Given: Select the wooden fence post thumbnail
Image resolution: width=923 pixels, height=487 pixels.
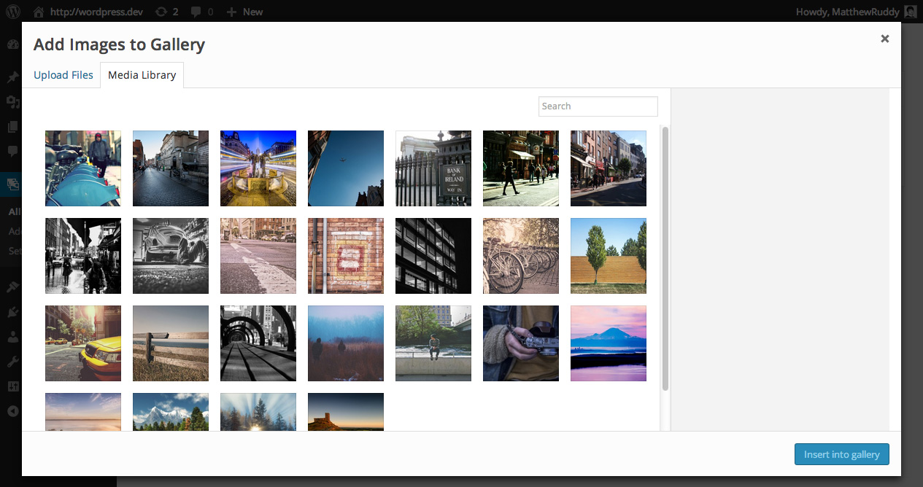Looking at the screenshot, I should pyautogui.click(x=171, y=343).
